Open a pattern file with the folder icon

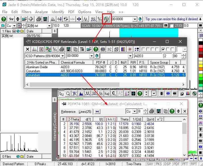pyautogui.click(x=24, y=19)
